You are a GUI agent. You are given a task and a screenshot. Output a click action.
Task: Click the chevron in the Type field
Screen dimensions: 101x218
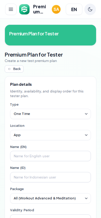click(x=86, y=114)
